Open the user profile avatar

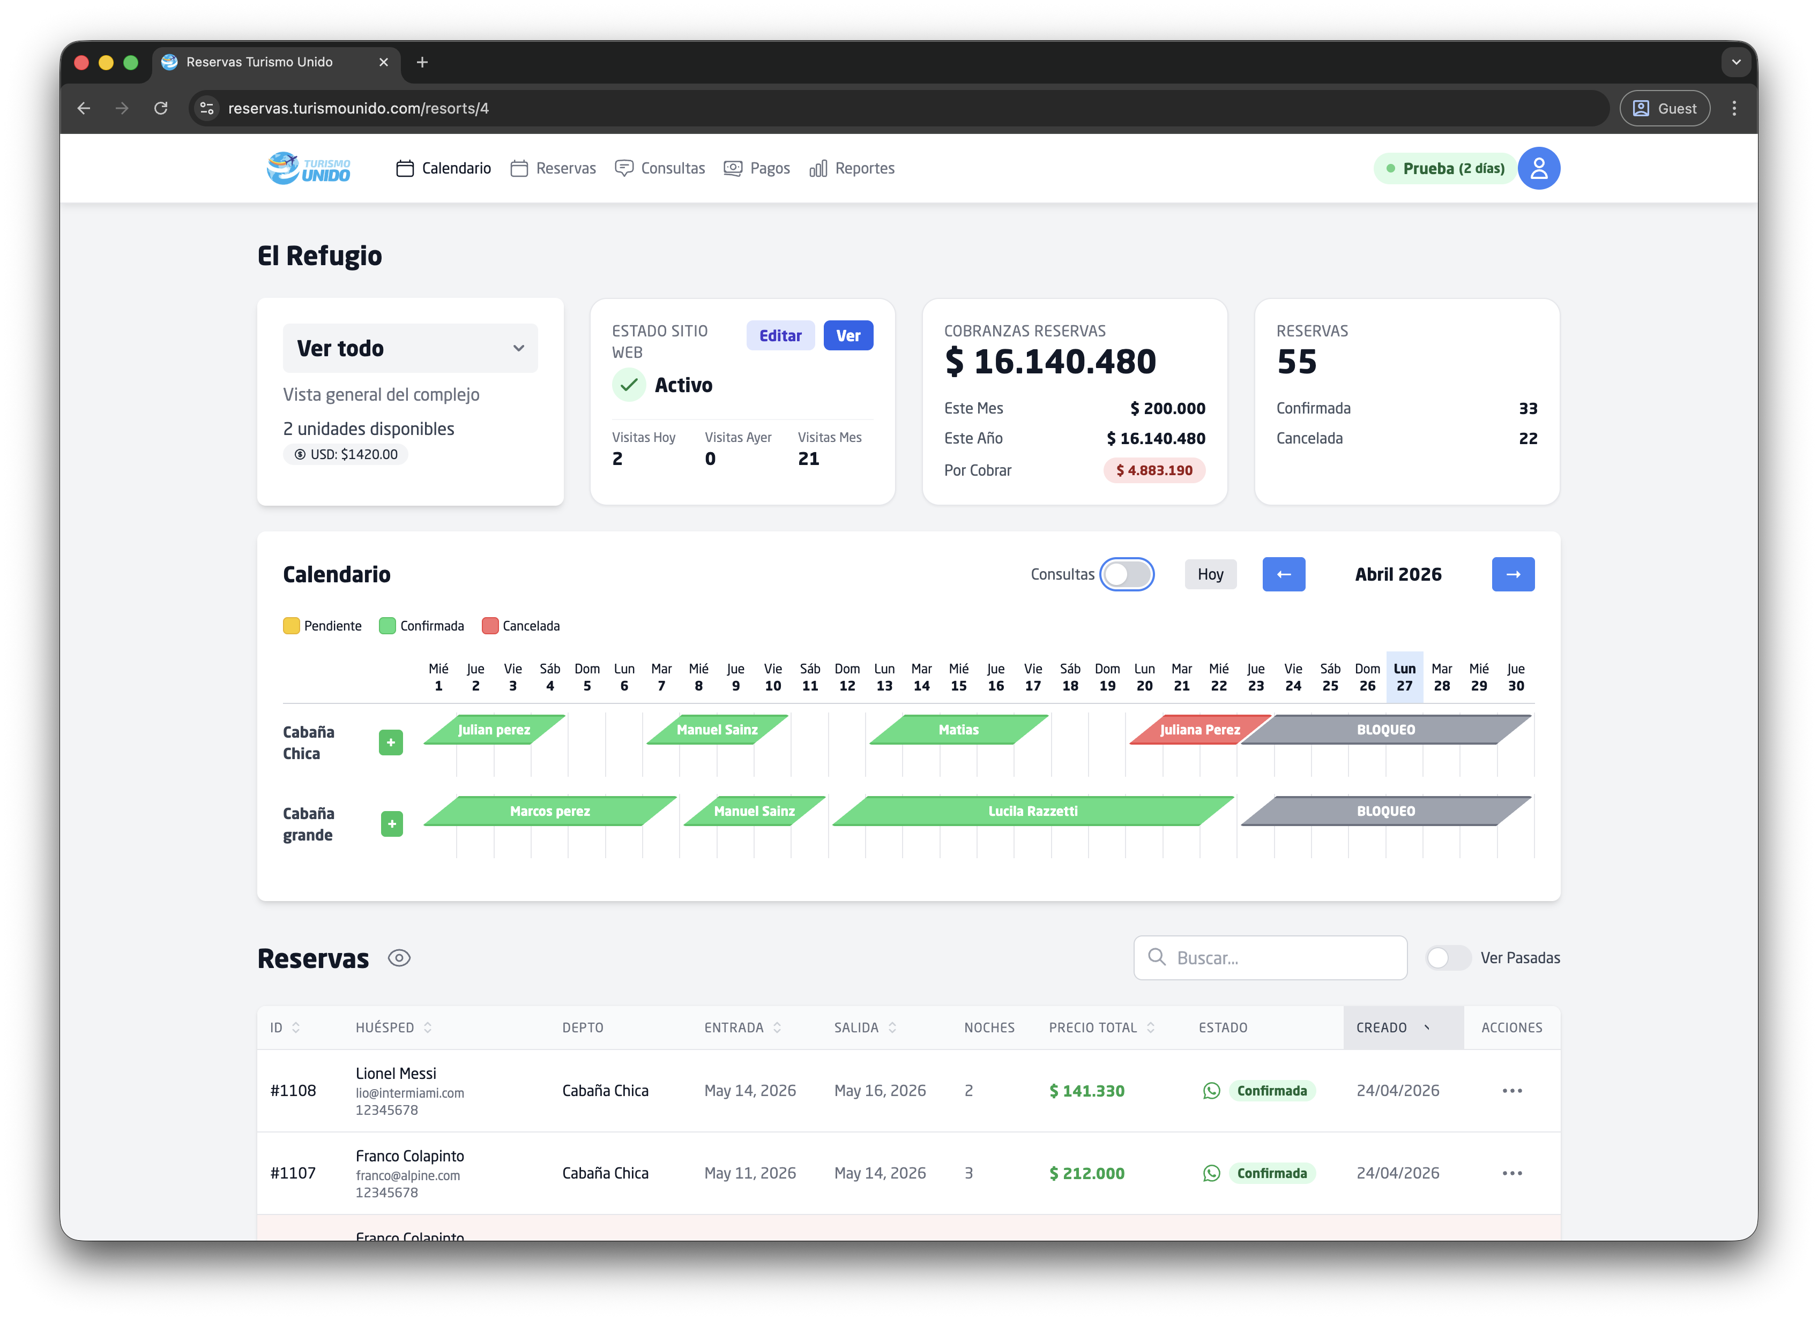[1538, 168]
